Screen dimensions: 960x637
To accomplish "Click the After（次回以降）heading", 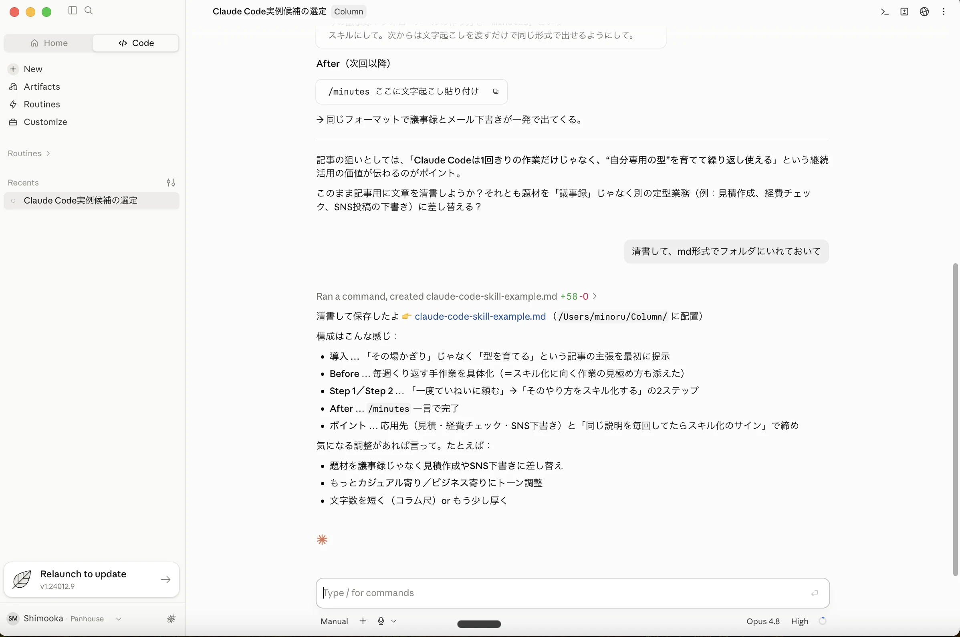I will click(353, 64).
